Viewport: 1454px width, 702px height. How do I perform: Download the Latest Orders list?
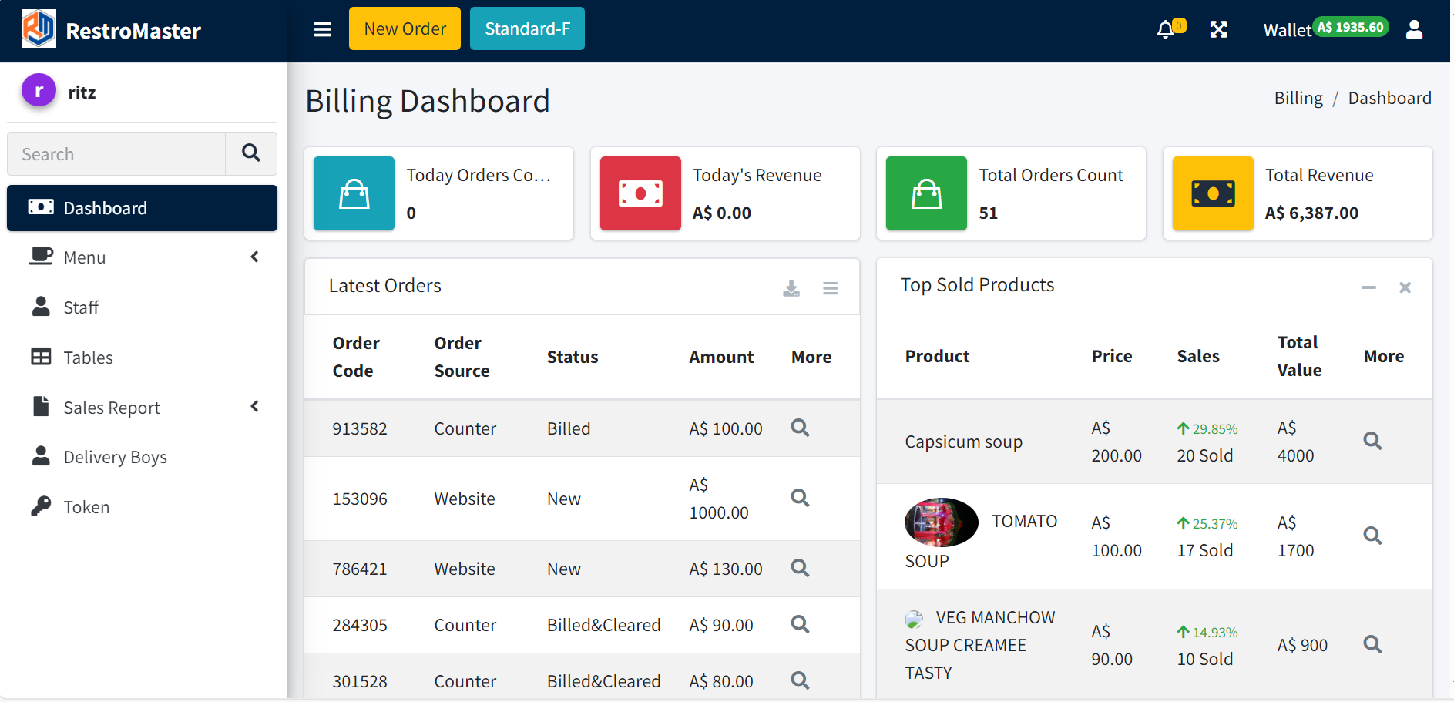pos(791,288)
